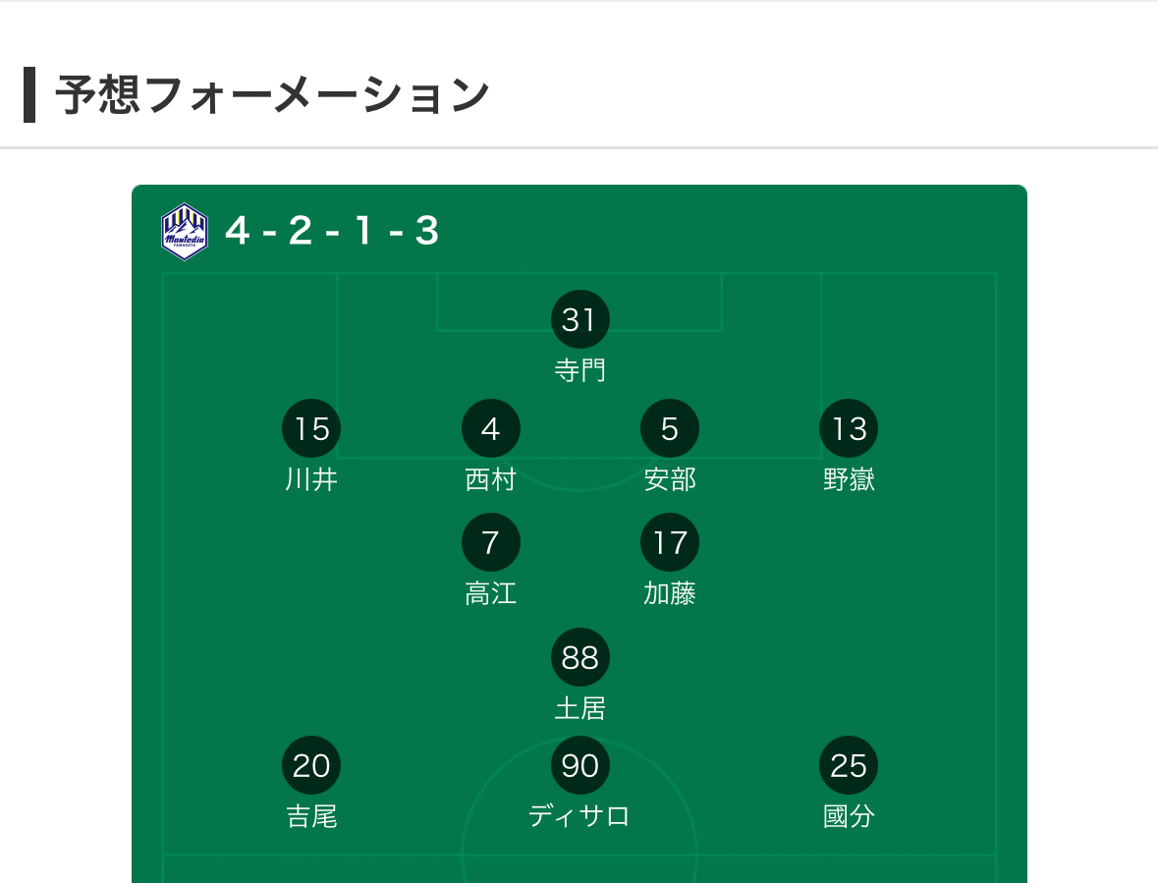Select player number 25 circle
The height and width of the screenshot is (883, 1158).
tap(849, 765)
